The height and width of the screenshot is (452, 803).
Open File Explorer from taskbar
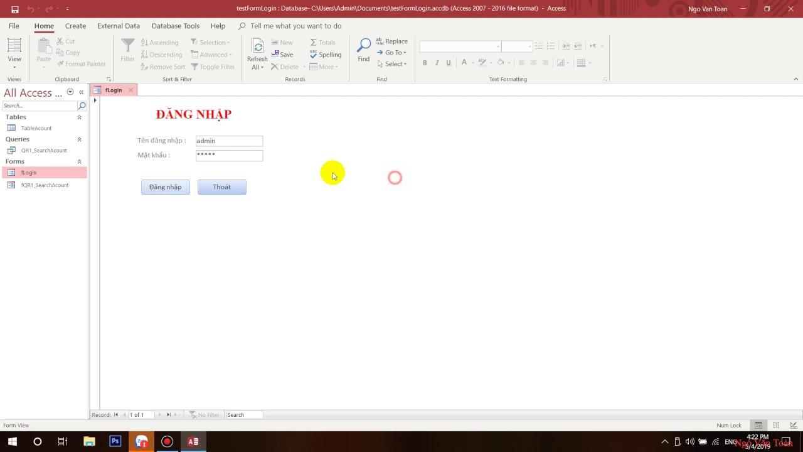[x=89, y=441]
